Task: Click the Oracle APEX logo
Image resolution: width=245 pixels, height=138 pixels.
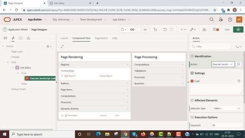Action: point(7,20)
